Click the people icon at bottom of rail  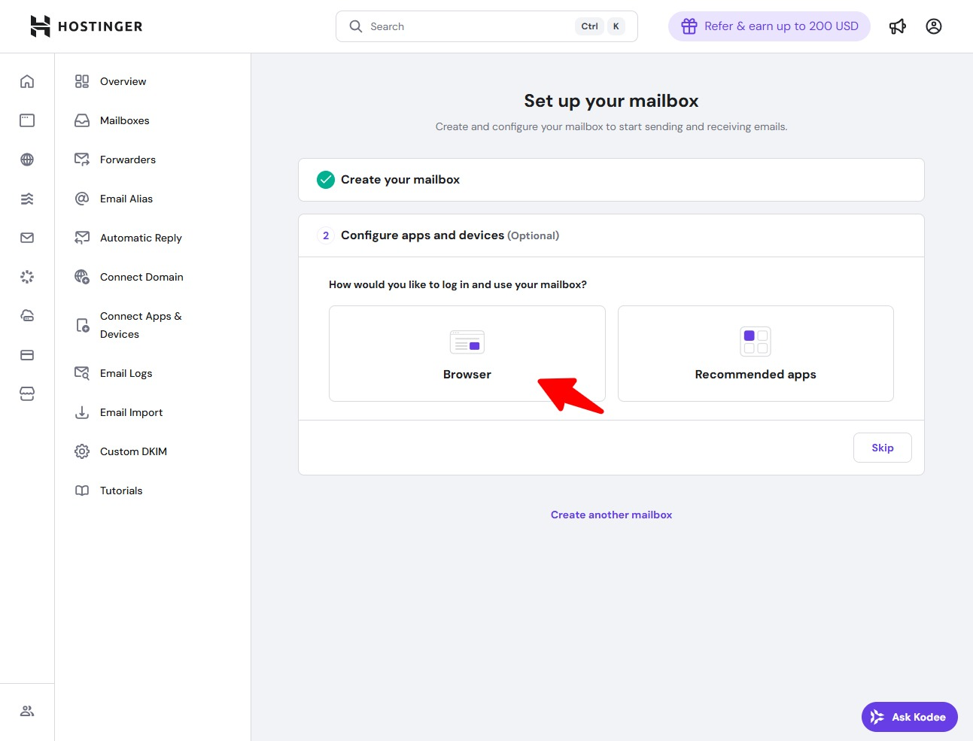[27, 711]
